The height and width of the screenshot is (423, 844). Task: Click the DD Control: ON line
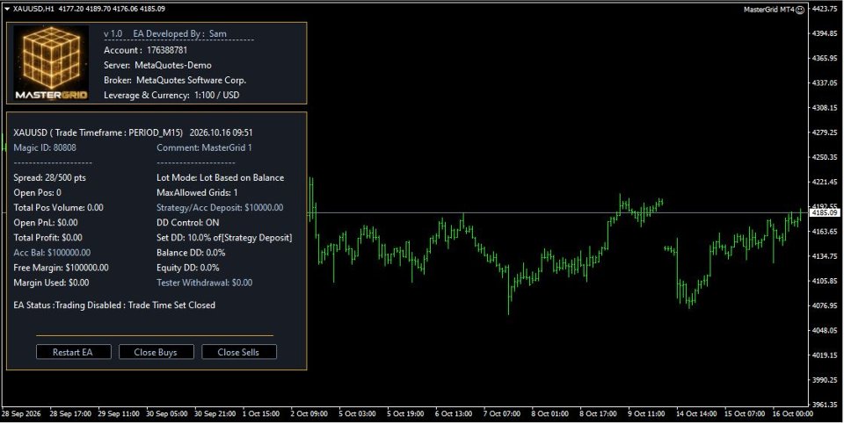coord(188,223)
